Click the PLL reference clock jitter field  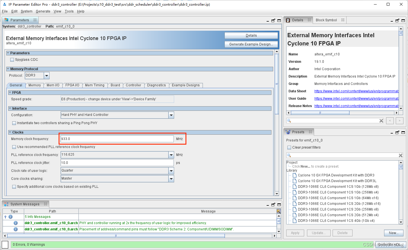click(x=117, y=163)
